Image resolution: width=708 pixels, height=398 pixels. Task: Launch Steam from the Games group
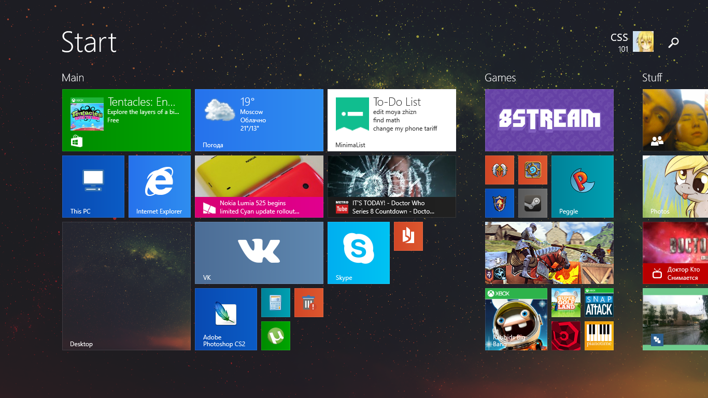(533, 203)
